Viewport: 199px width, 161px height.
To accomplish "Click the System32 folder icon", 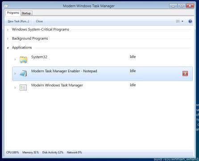I will 23,59.
